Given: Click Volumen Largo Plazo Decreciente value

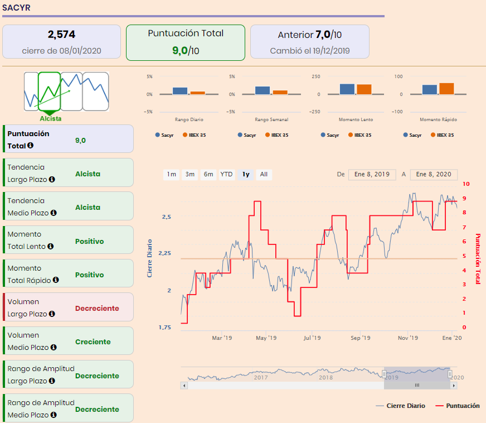Looking at the screenshot, I should tap(97, 308).
